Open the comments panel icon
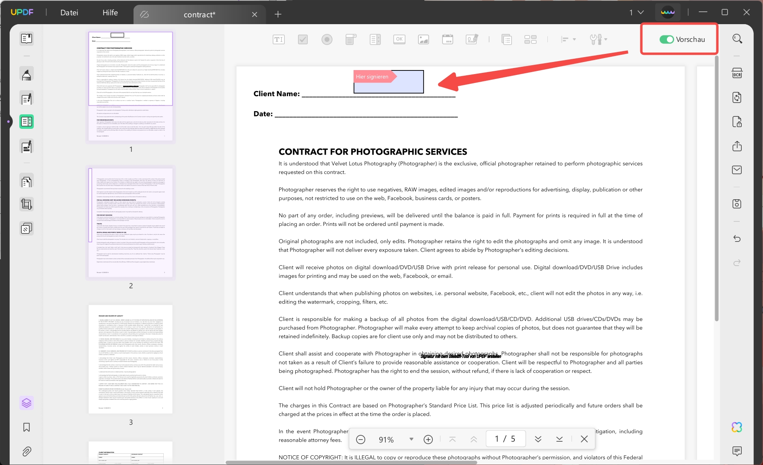The width and height of the screenshot is (763, 465). pyautogui.click(x=737, y=451)
